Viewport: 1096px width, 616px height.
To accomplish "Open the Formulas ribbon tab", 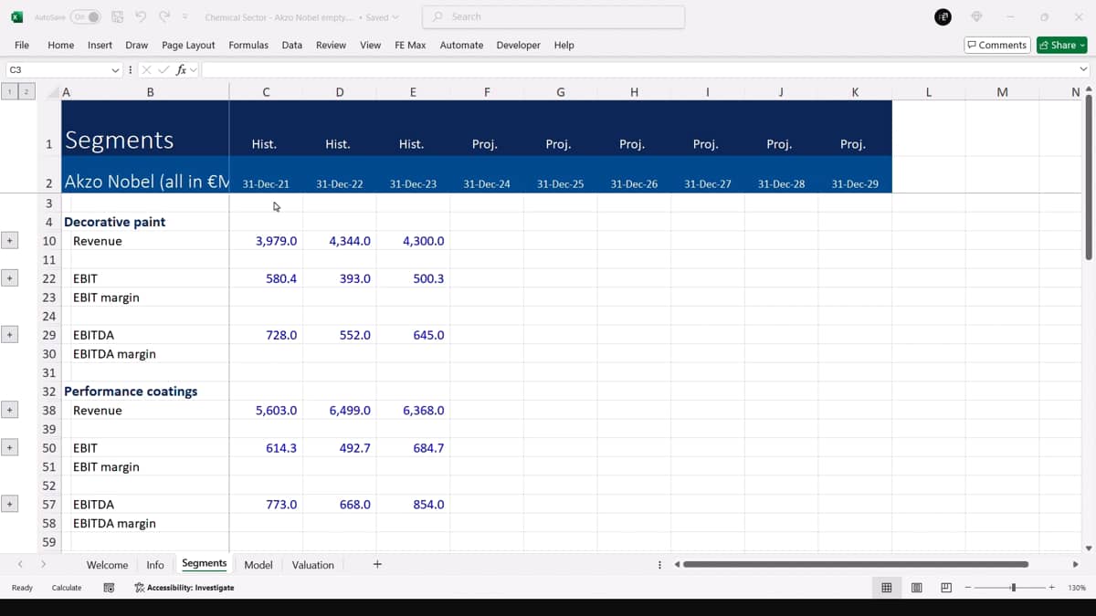I will (x=248, y=45).
